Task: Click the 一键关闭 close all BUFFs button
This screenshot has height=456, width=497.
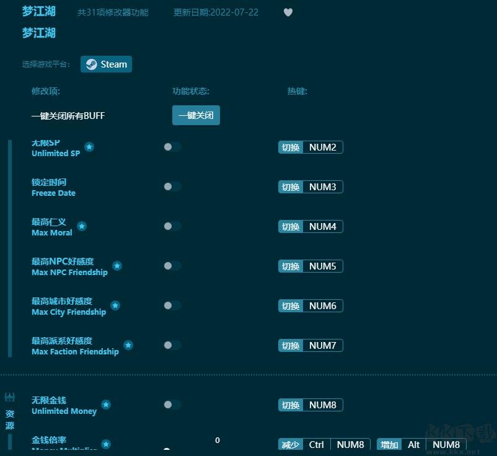Action: pos(196,115)
